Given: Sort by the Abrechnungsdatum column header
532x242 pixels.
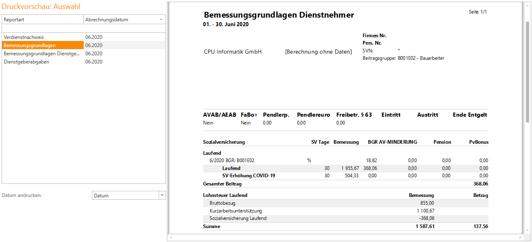Looking at the screenshot, I should pos(124,20).
